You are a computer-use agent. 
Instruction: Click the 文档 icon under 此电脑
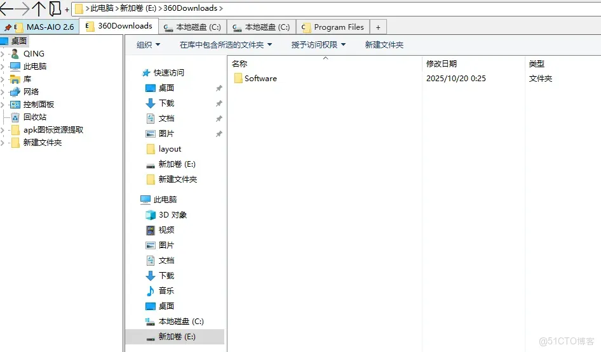[x=151, y=261]
